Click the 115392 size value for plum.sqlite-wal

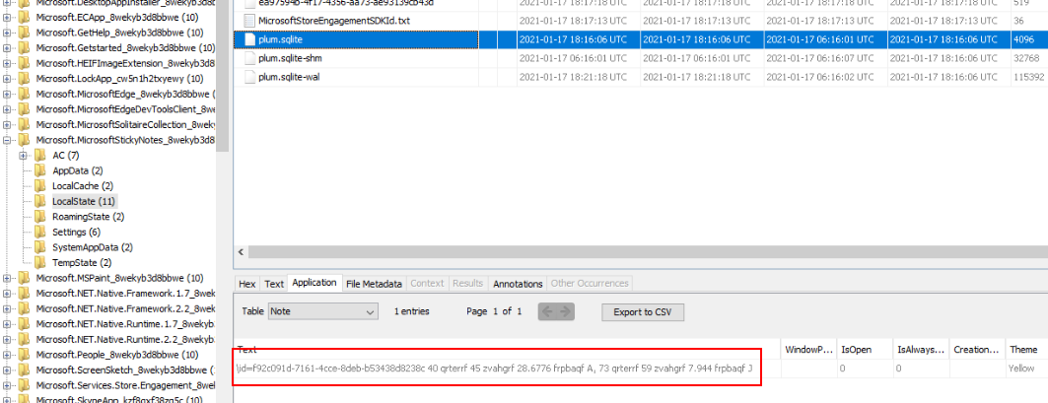[x=1028, y=78]
